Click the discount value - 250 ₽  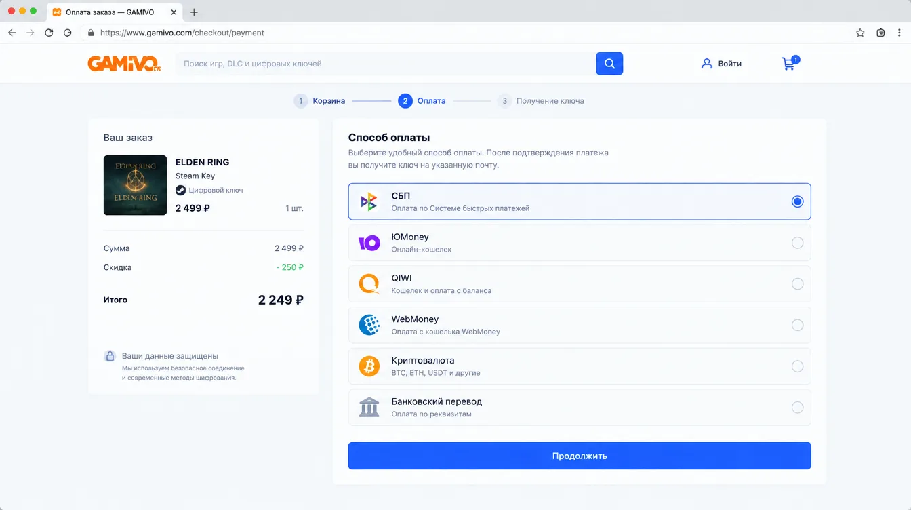coord(289,267)
